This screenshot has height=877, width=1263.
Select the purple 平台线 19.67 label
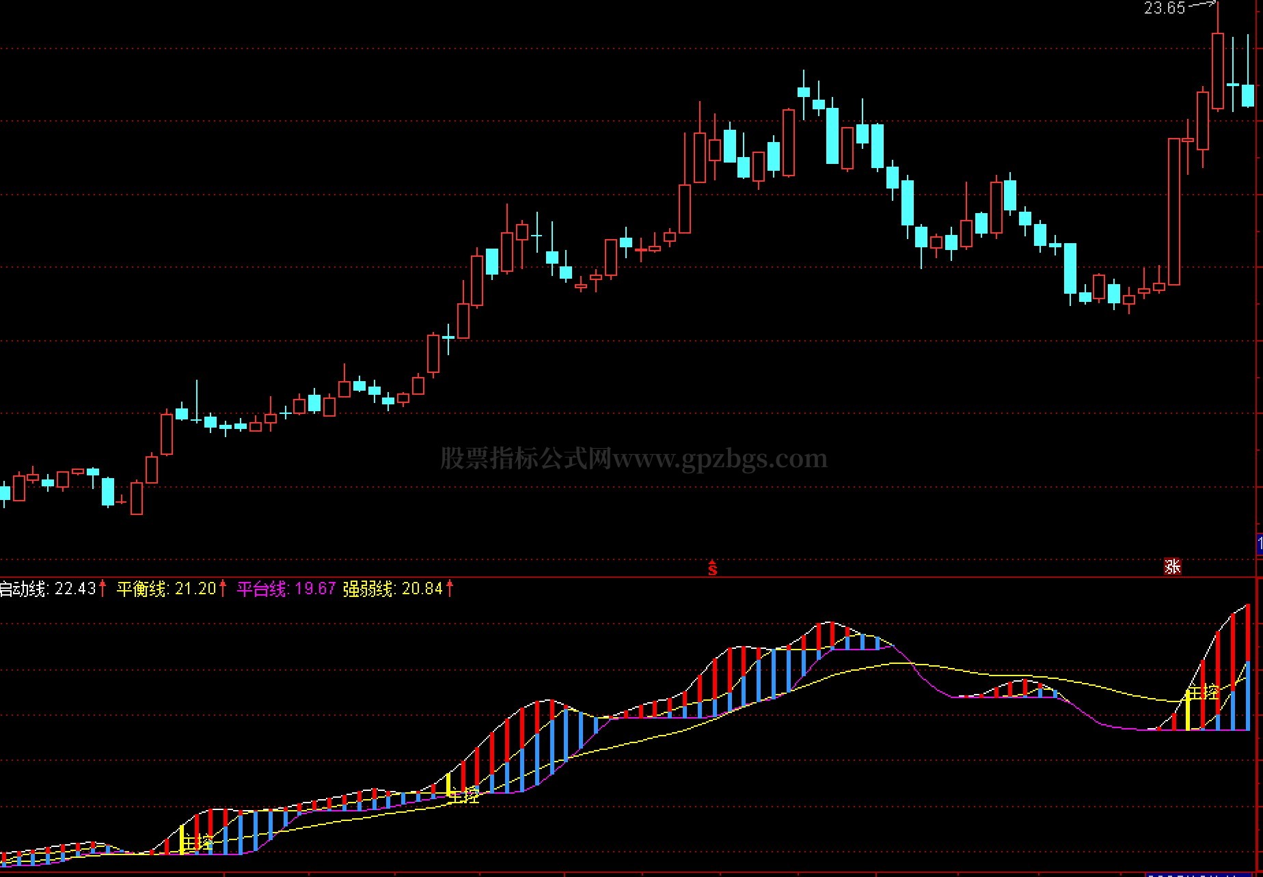point(286,588)
